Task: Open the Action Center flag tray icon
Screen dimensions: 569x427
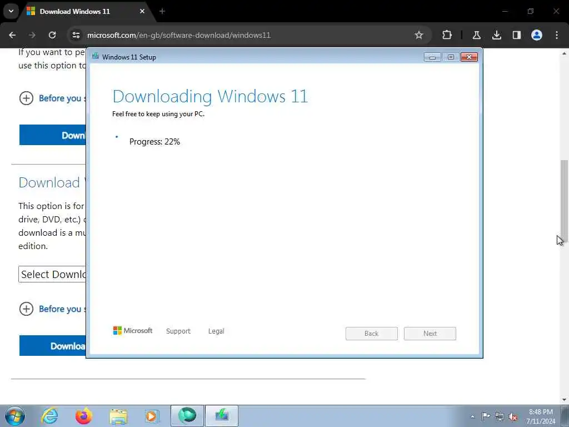Action: 486,416
